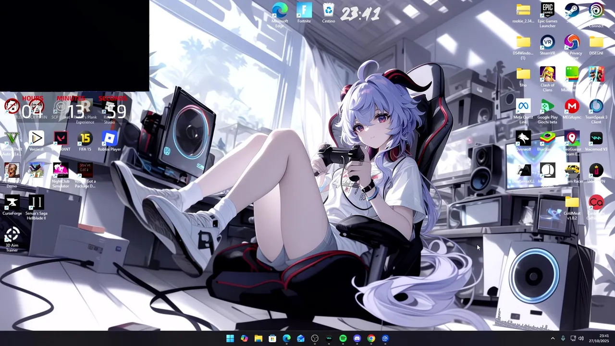Open the Veezie.st shortcut
615x346 pixels.
coord(37,142)
